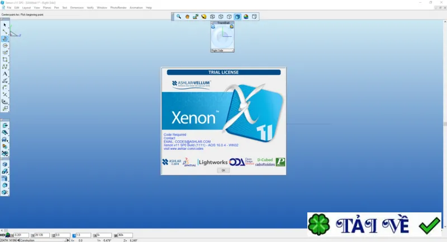Click the TrackBall left corner button
The height and width of the screenshot is (242, 447).
pos(213,26)
